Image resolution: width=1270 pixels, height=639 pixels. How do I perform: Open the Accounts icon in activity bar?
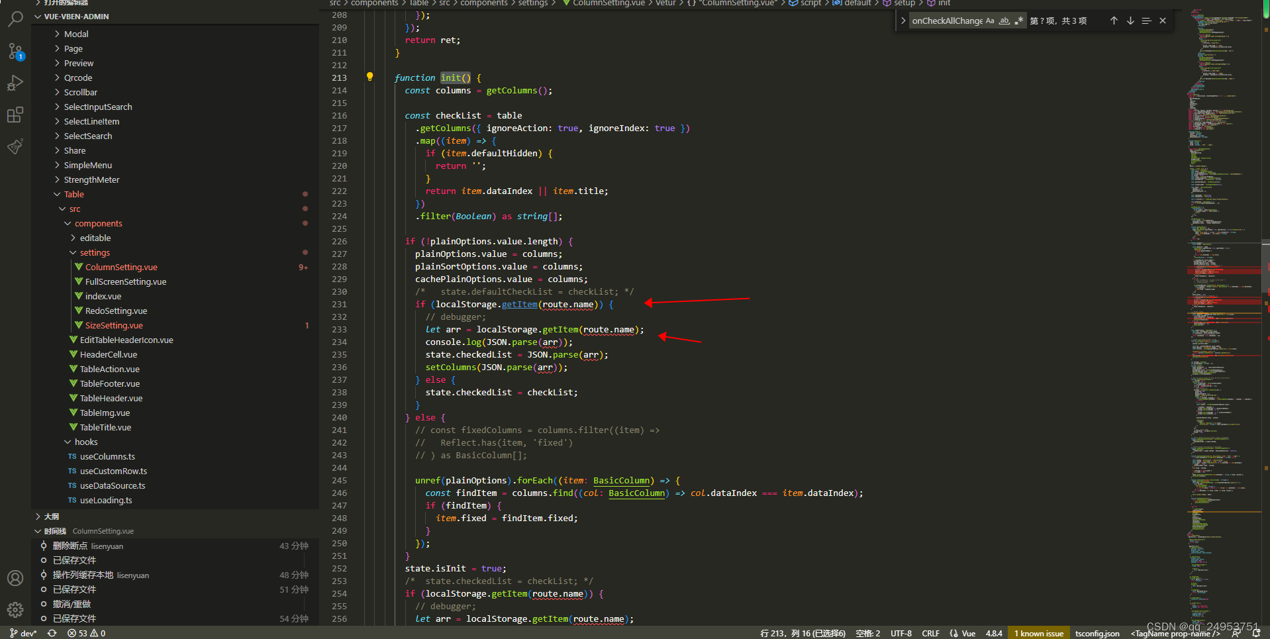pyautogui.click(x=15, y=578)
